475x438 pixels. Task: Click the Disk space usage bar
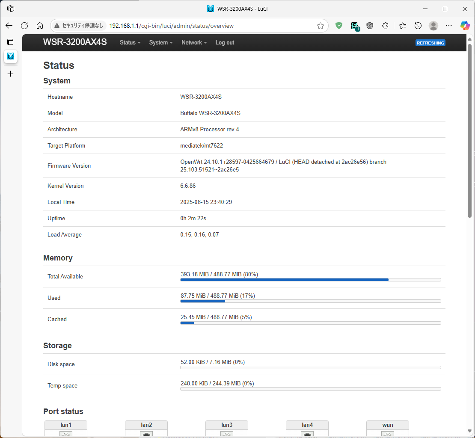(311, 367)
